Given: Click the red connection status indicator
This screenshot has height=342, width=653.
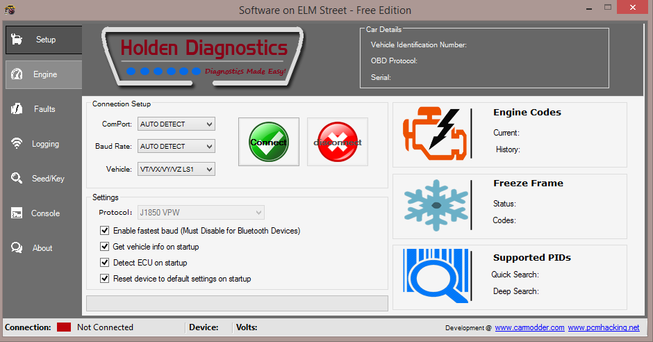Looking at the screenshot, I should point(64,327).
